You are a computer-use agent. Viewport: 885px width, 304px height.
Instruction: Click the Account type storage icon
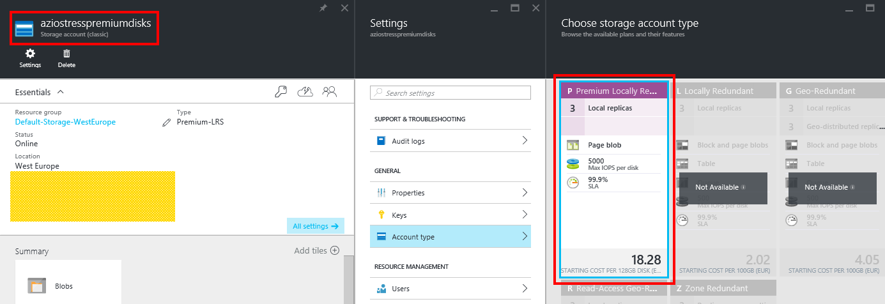(381, 237)
